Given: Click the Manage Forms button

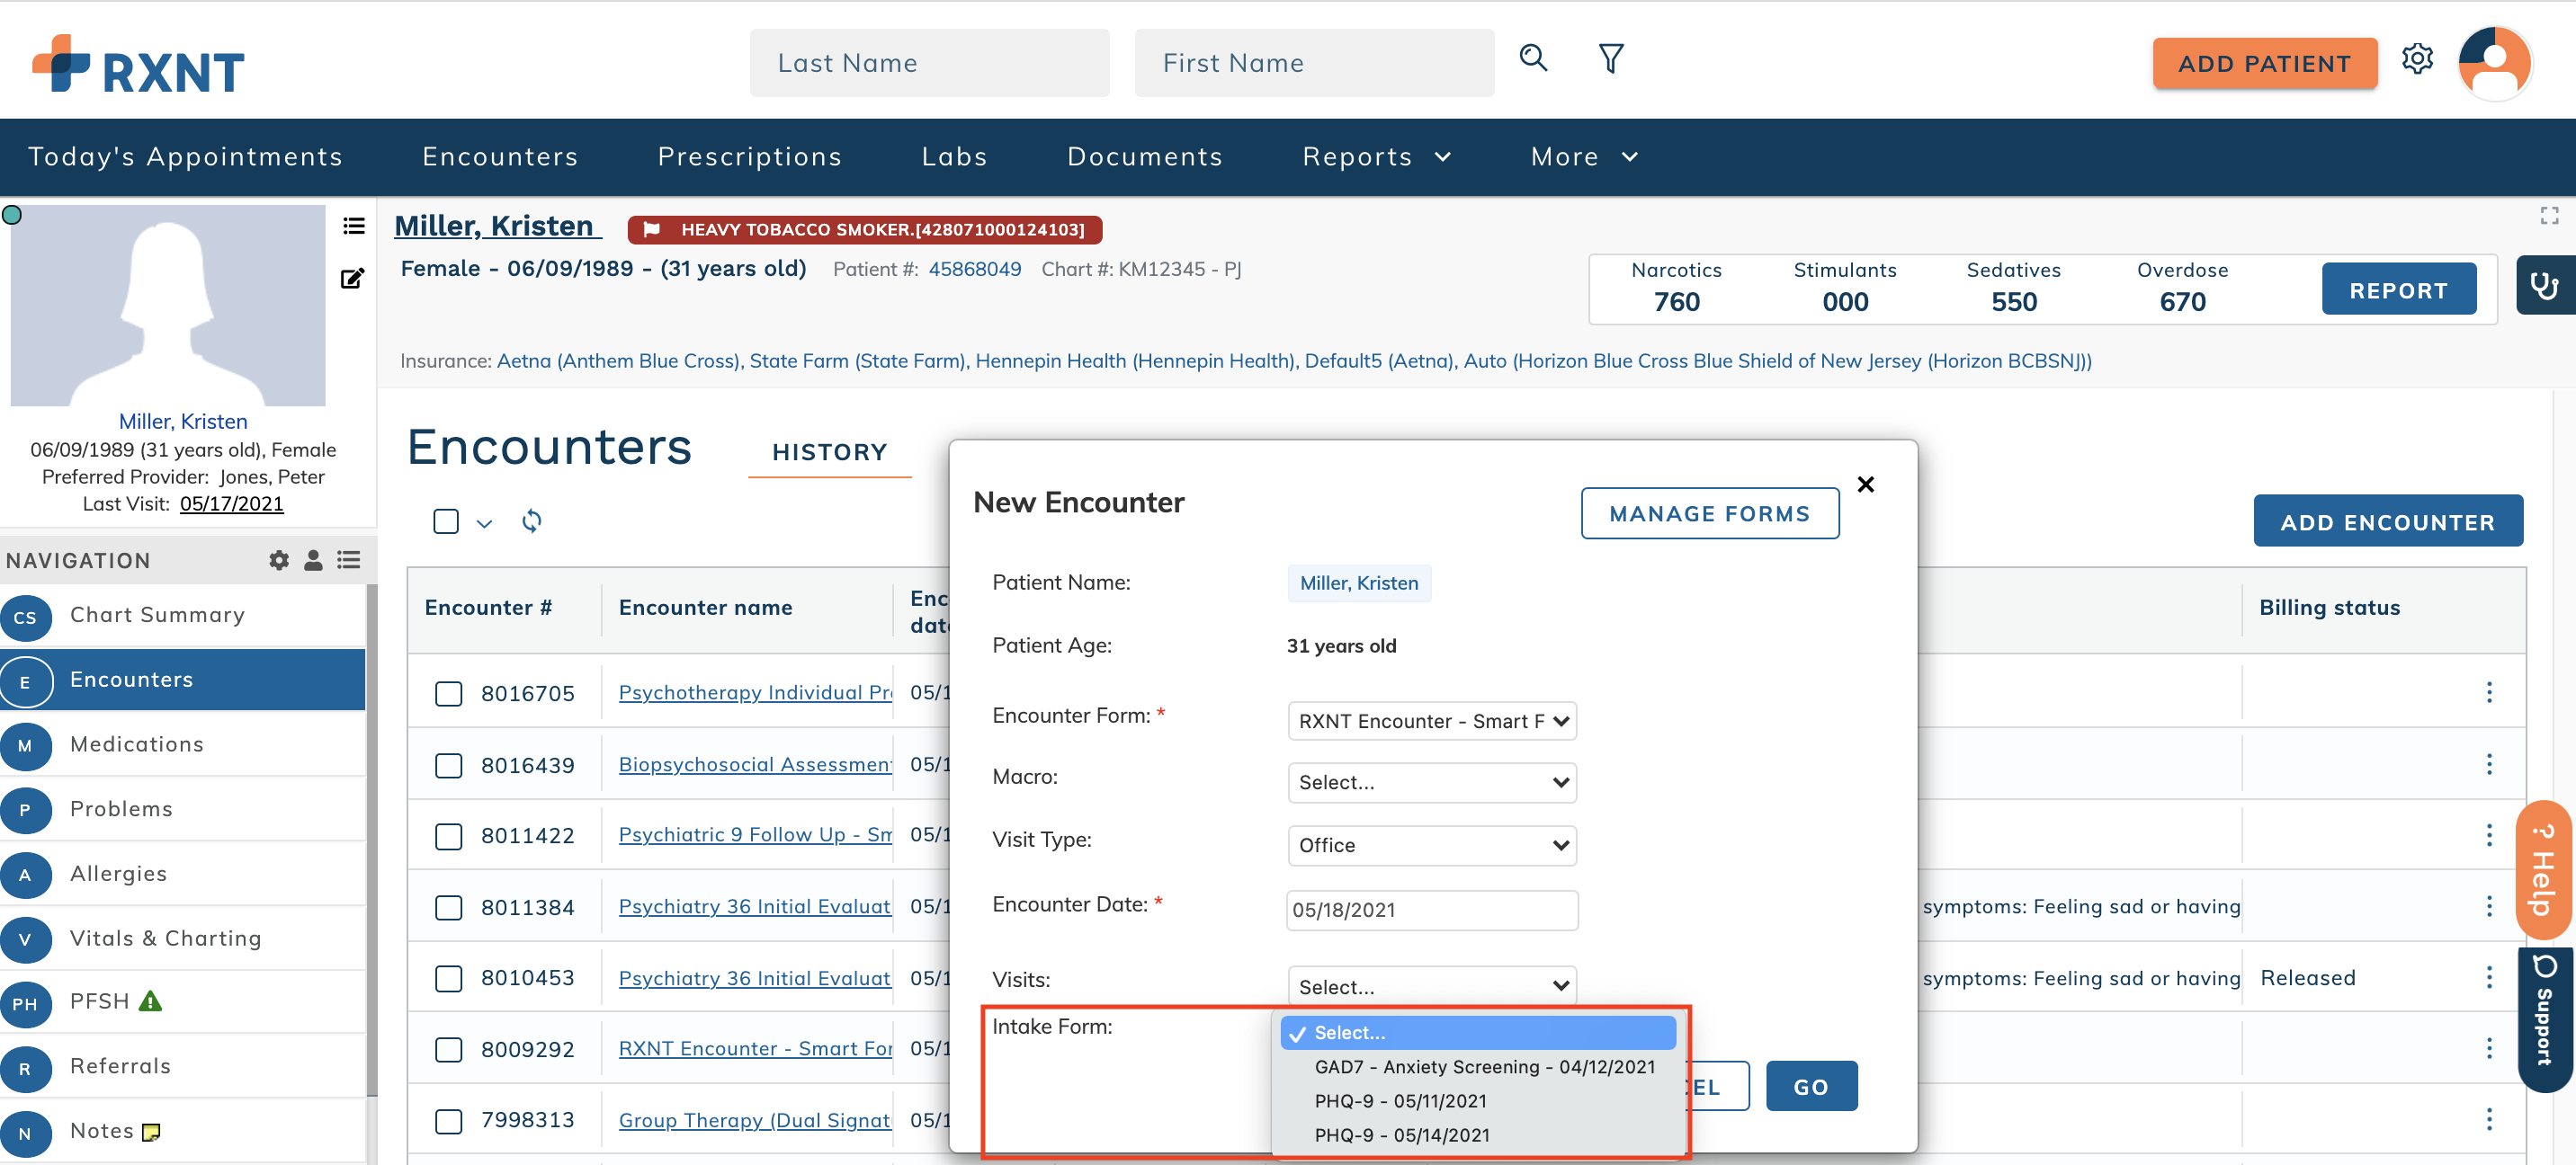Looking at the screenshot, I should click(1709, 513).
